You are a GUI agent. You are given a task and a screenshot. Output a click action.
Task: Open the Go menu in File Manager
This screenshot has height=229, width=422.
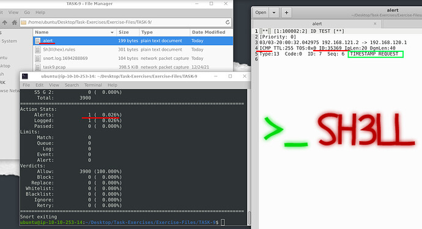27,12
